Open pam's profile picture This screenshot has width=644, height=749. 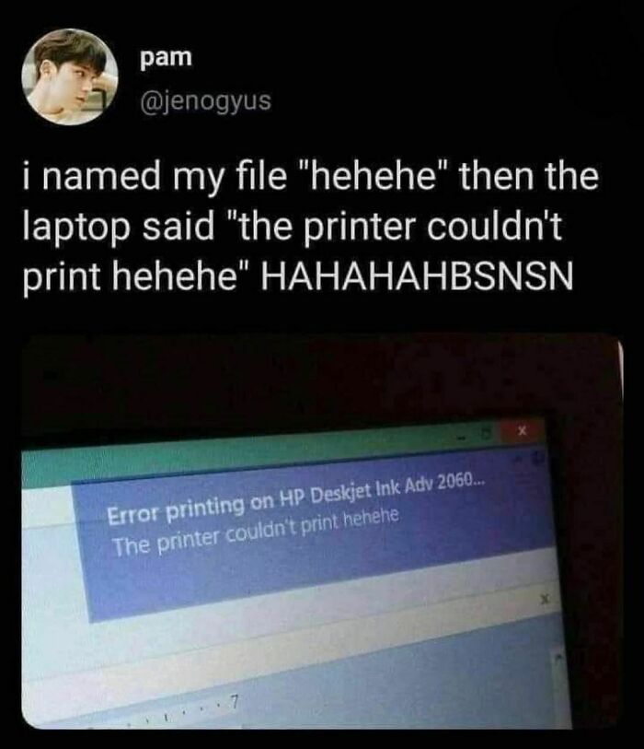coord(70,76)
